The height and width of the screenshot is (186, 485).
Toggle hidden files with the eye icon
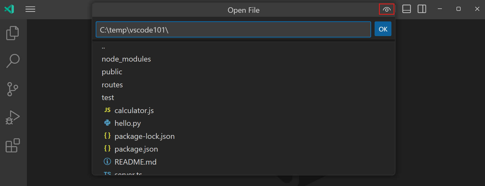click(386, 9)
